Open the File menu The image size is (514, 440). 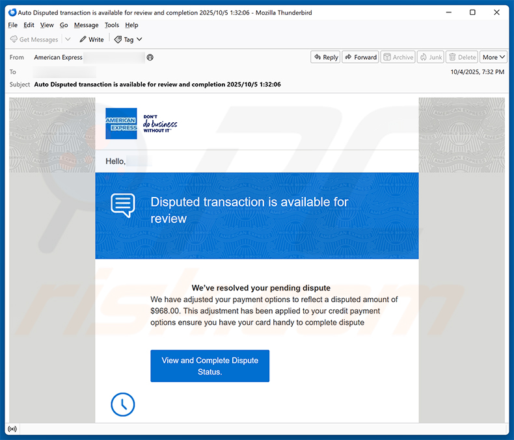[13, 25]
